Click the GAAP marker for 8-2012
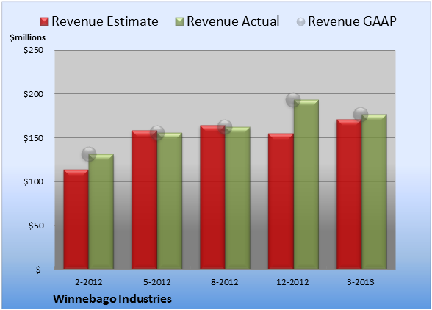 pos(225,127)
